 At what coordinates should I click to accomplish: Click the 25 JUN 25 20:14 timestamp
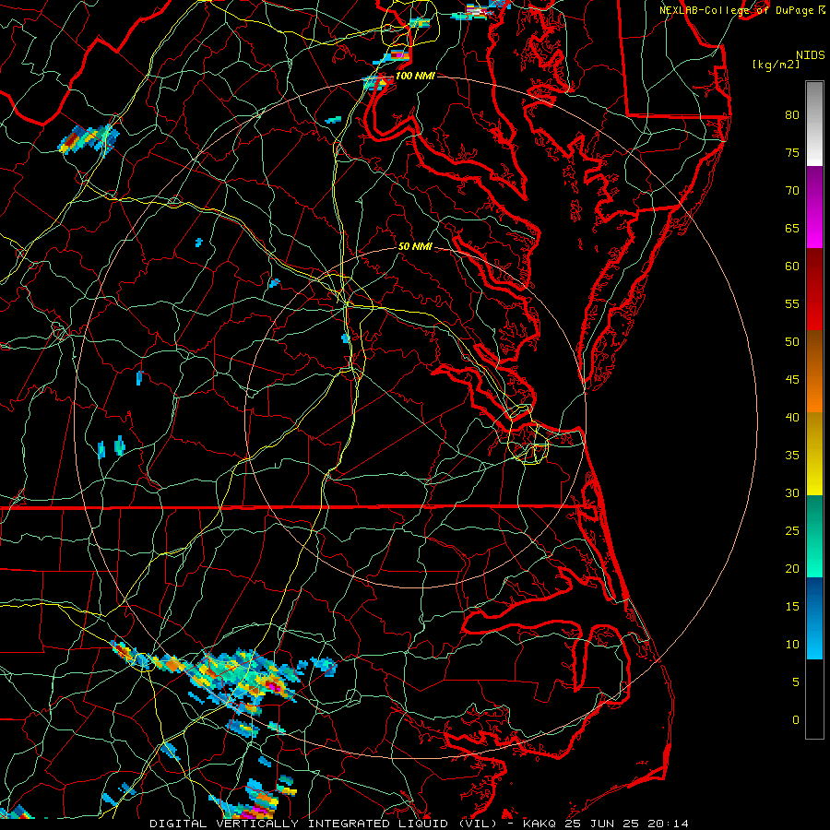626,824
